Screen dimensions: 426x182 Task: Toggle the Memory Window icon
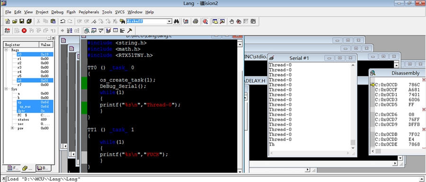click(x=115, y=31)
